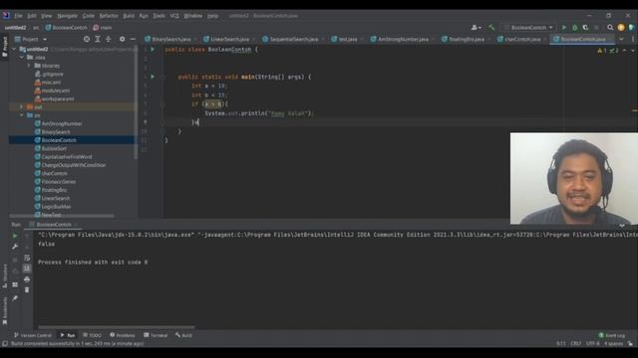Click UTF-8 encoding in status bar

coord(593,344)
